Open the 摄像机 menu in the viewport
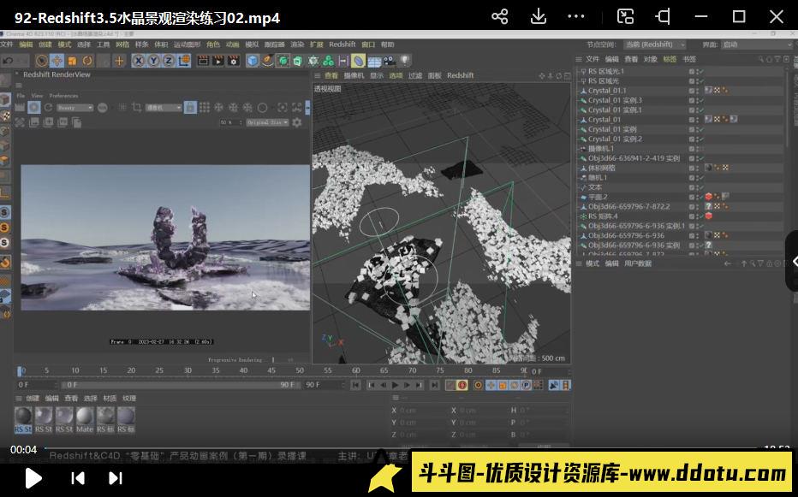 click(354, 75)
